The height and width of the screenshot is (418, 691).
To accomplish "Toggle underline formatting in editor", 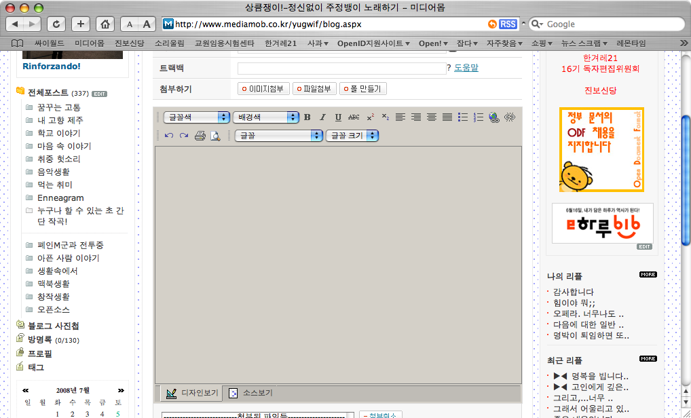I will coord(338,117).
